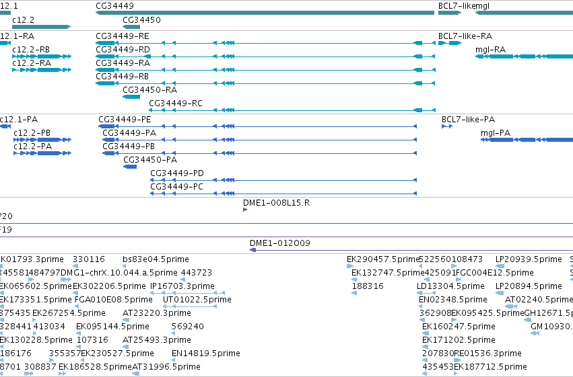Image resolution: width=573 pixels, height=377 pixels.
Task: Click EST LP20939.5prime
Action: (529, 259)
